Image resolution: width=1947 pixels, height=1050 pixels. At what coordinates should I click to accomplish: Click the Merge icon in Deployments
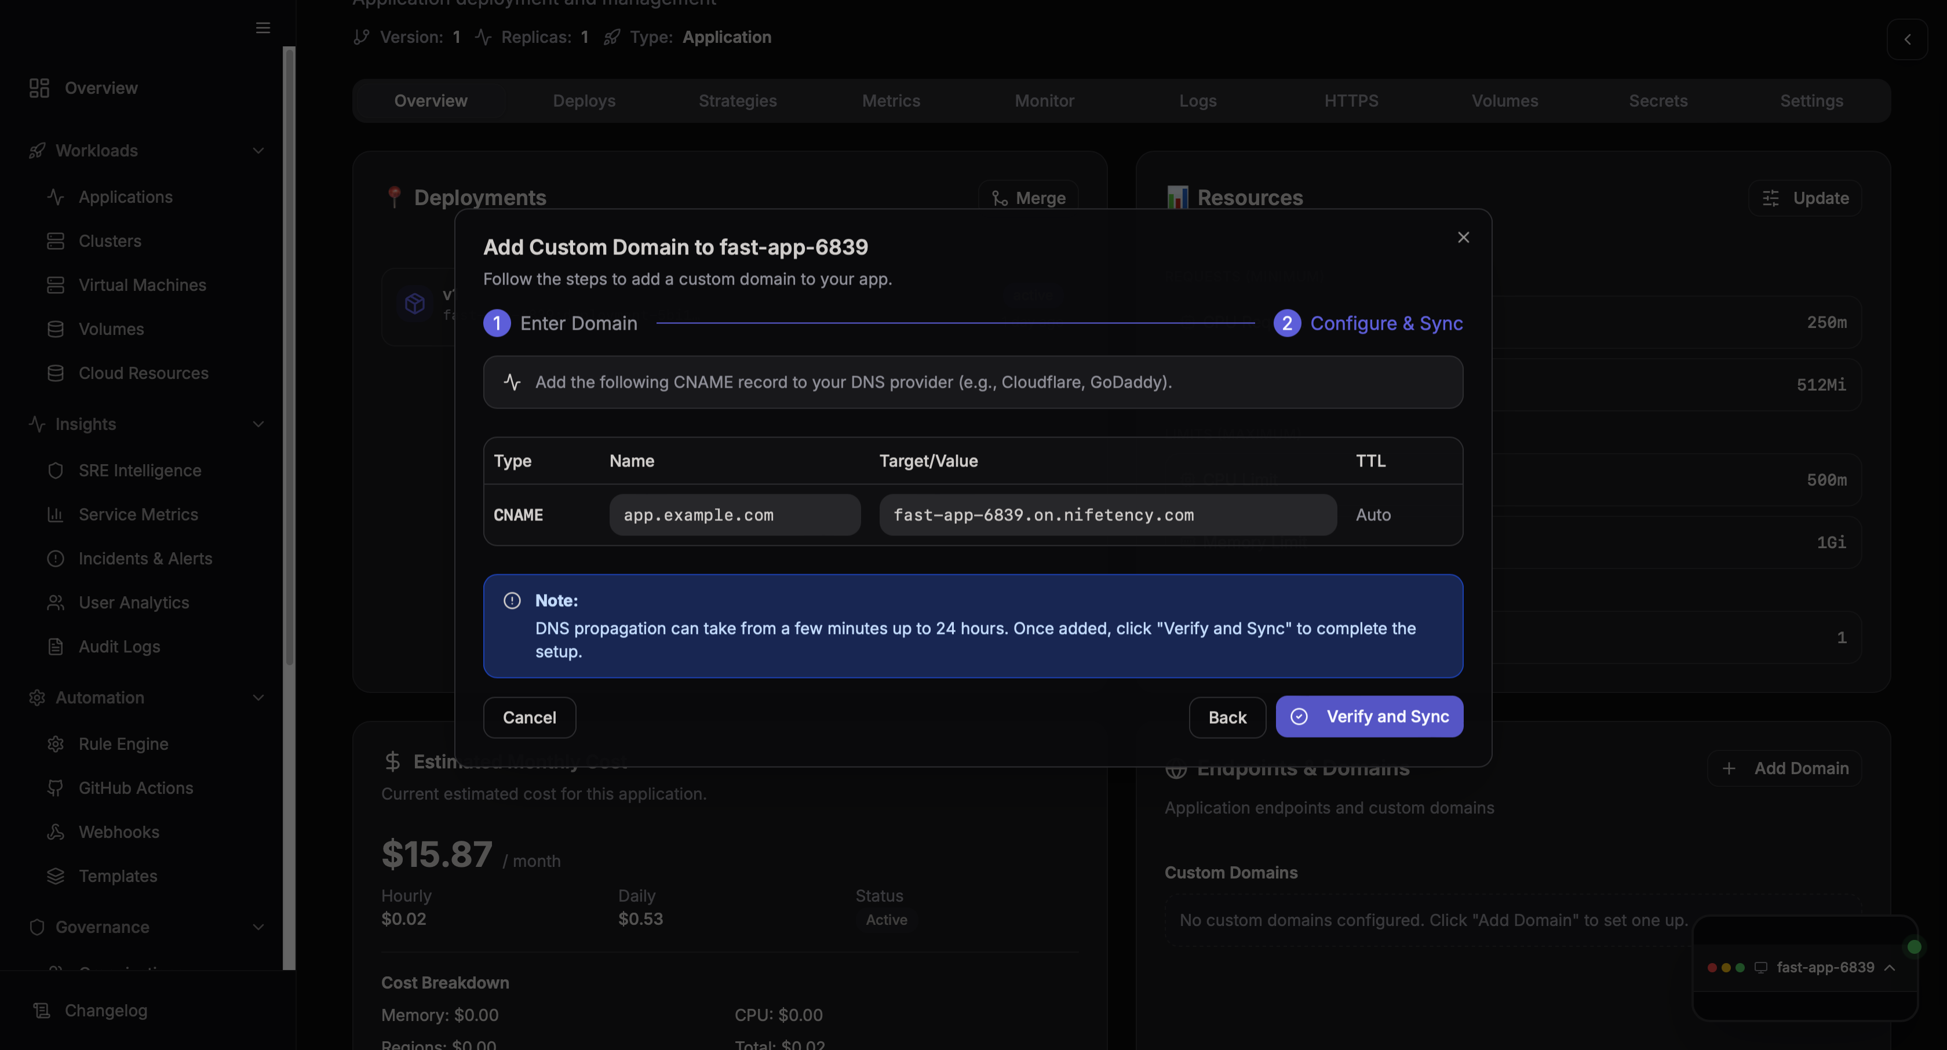point(1001,197)
